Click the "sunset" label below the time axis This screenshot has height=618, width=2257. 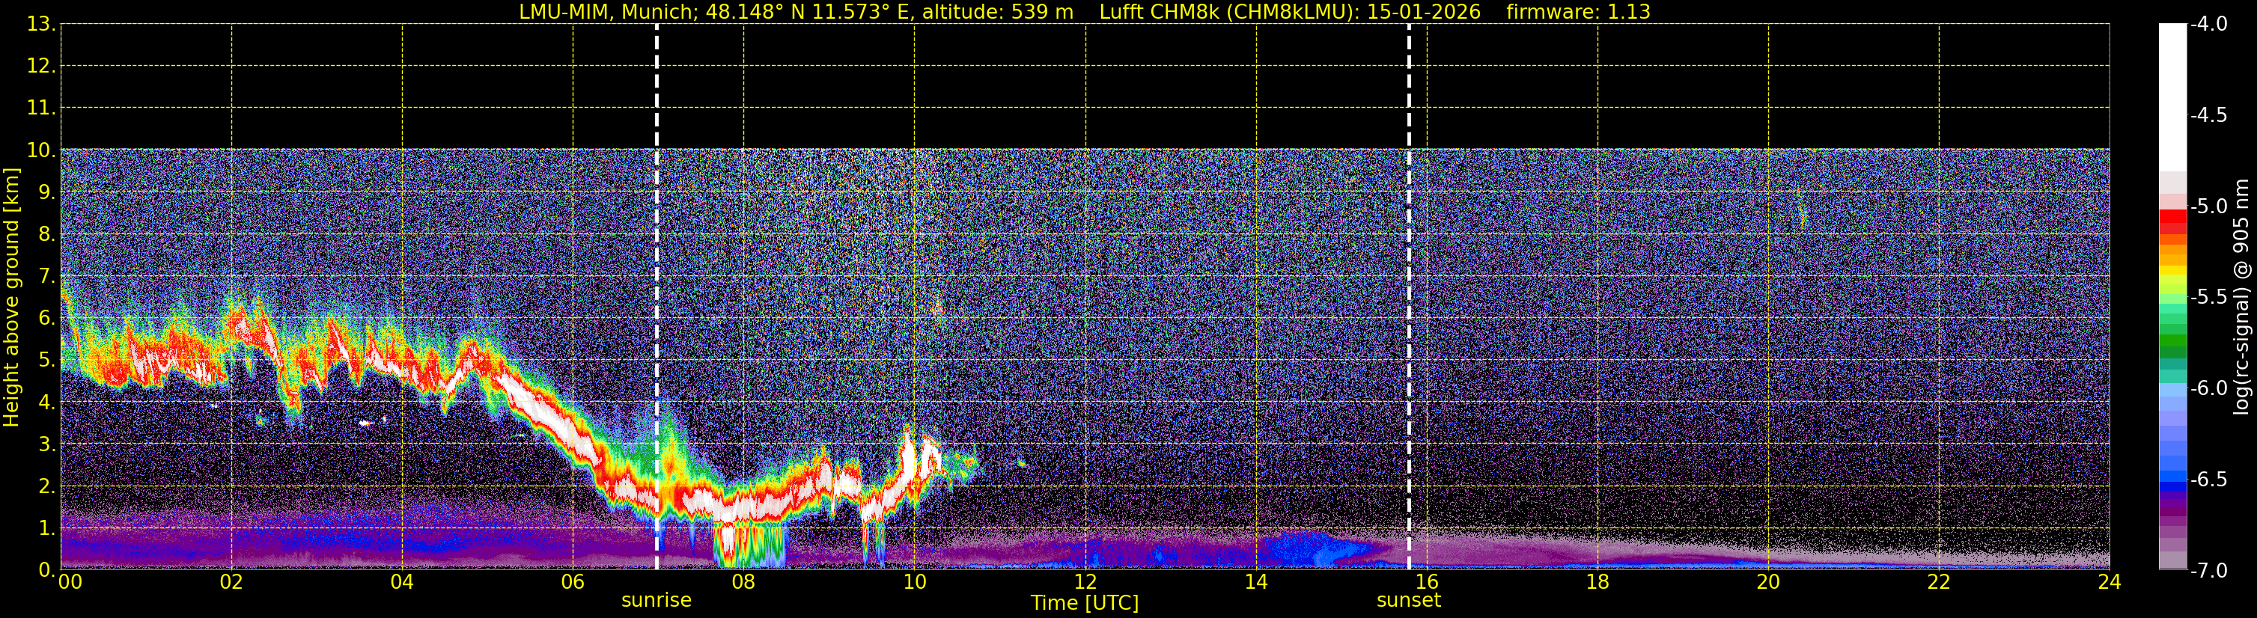1408,601
